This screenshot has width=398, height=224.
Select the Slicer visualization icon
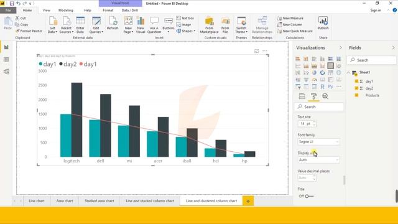(298, 86)
